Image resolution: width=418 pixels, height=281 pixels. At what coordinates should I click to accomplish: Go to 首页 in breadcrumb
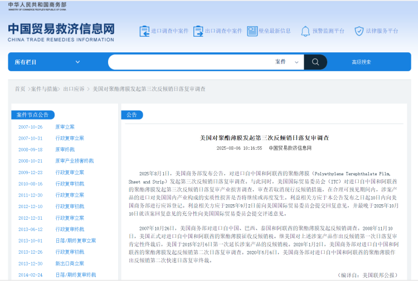coord(20,89)
